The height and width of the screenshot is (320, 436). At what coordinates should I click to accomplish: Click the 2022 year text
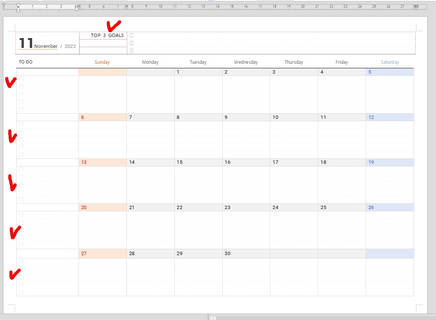[x=70, y=46]
